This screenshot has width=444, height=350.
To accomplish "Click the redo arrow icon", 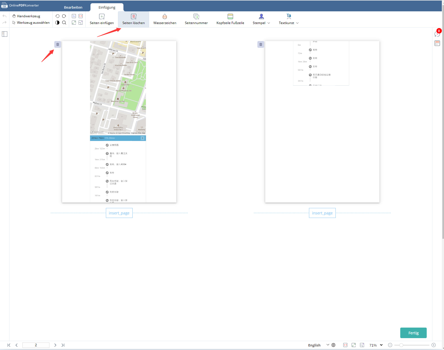I will click(5, 23).
